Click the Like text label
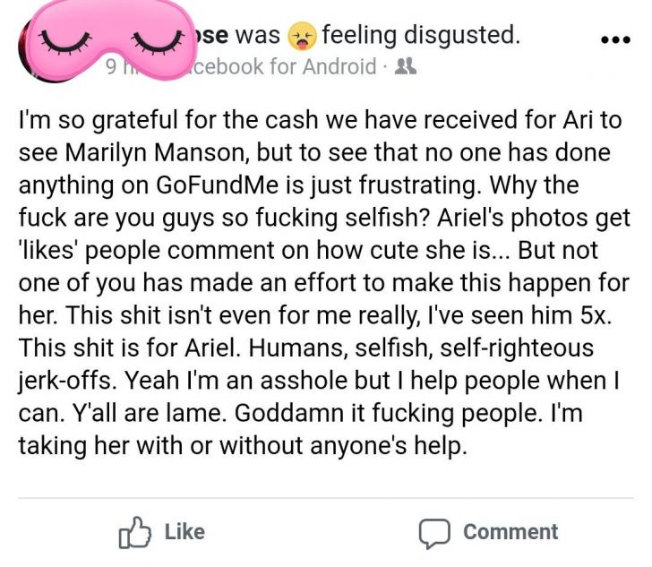The width and height of the screenshot is (652, 567). click(x=185, y=532)
